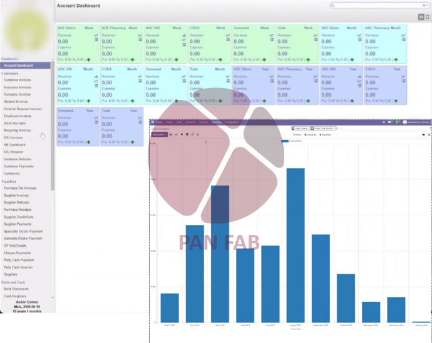Image resolution: width=432 pixels, height=343 pixels.
Task: Open line chart on ADC Bistro Week card
Action: [96, 35]
